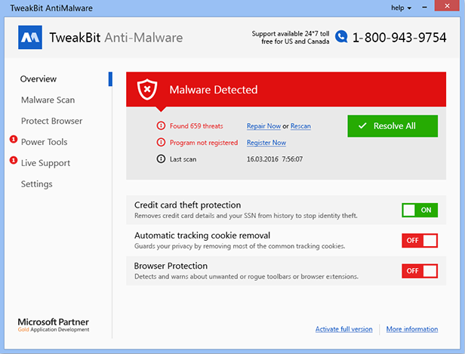Click the phone support icon
The image size is (465, 354).
pos(341,37)
